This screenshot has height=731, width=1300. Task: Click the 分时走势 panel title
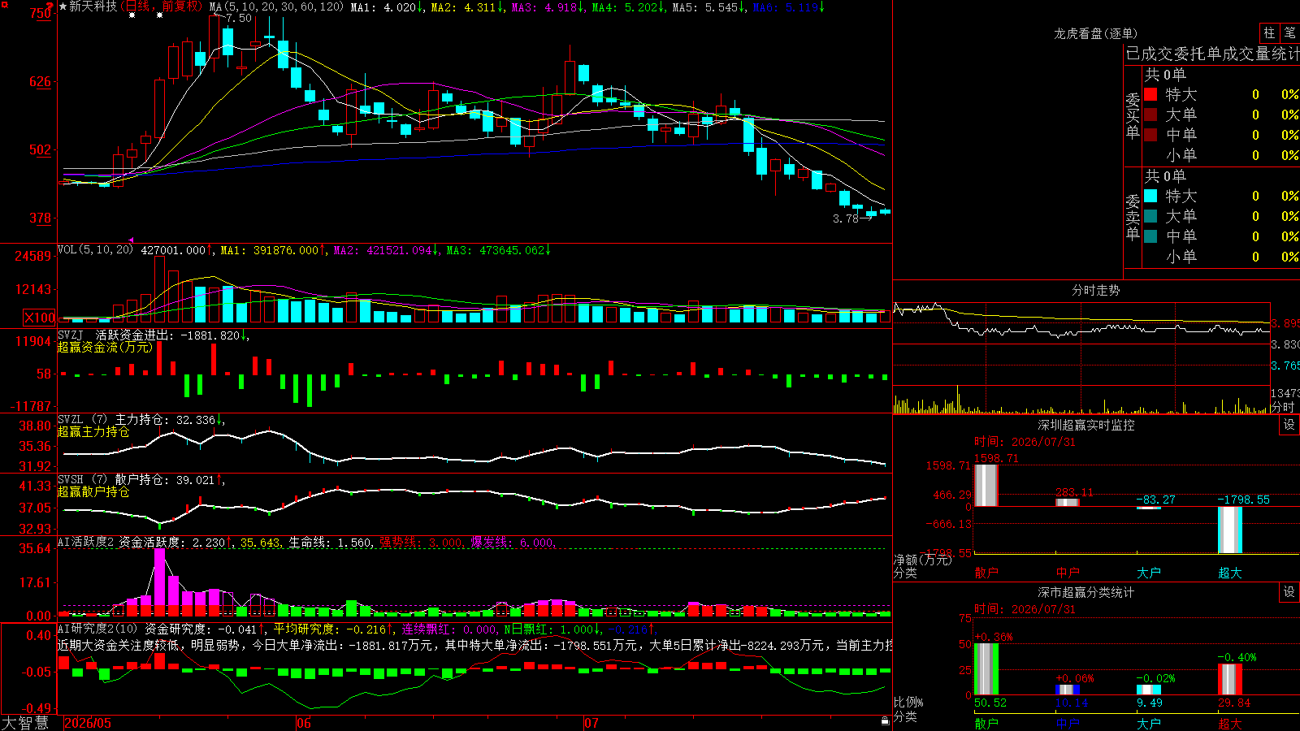[x=1095, y=290]
